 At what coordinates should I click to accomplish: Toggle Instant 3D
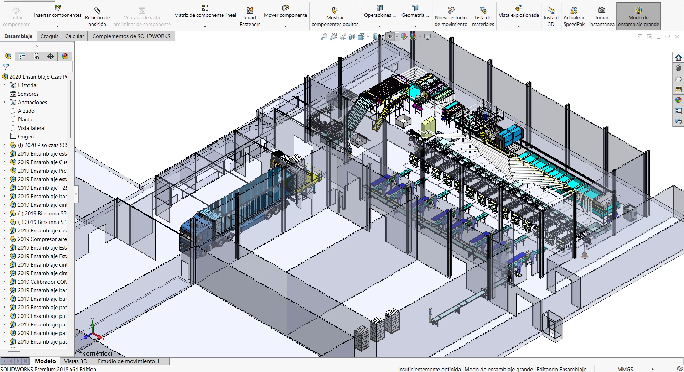click(x=551, y=17)
